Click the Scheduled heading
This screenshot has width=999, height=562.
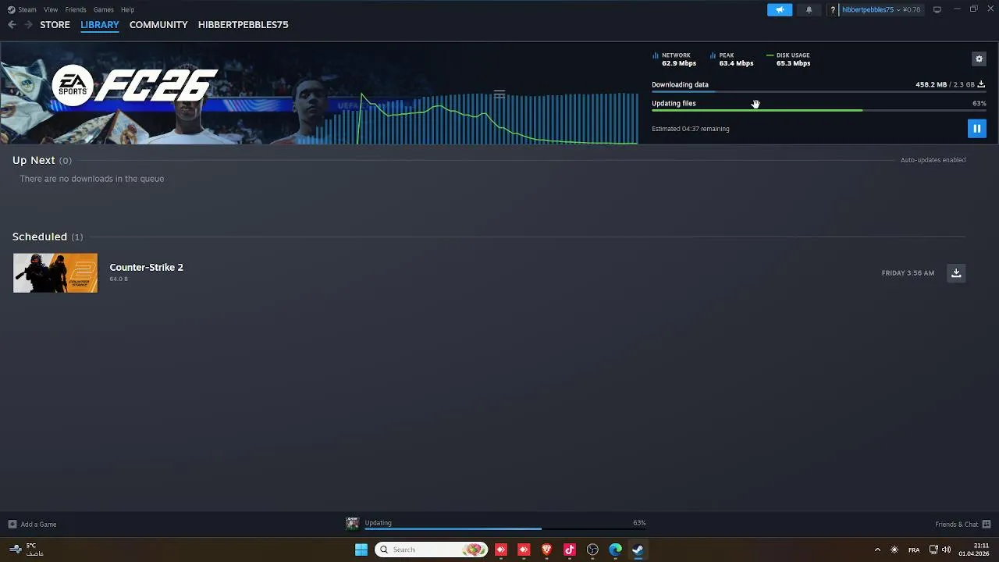pyautogui.click(x=40, y=237)
